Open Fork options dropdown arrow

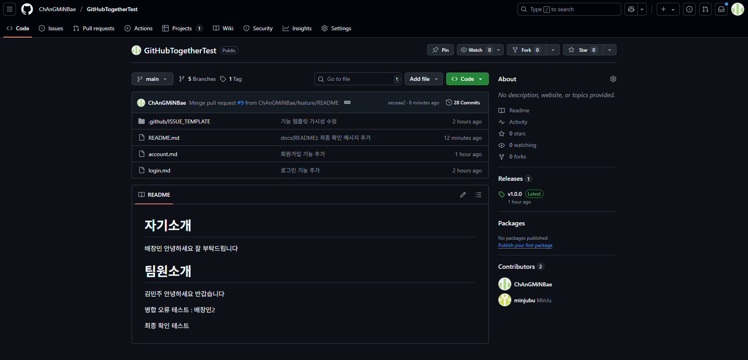(553, 50)
